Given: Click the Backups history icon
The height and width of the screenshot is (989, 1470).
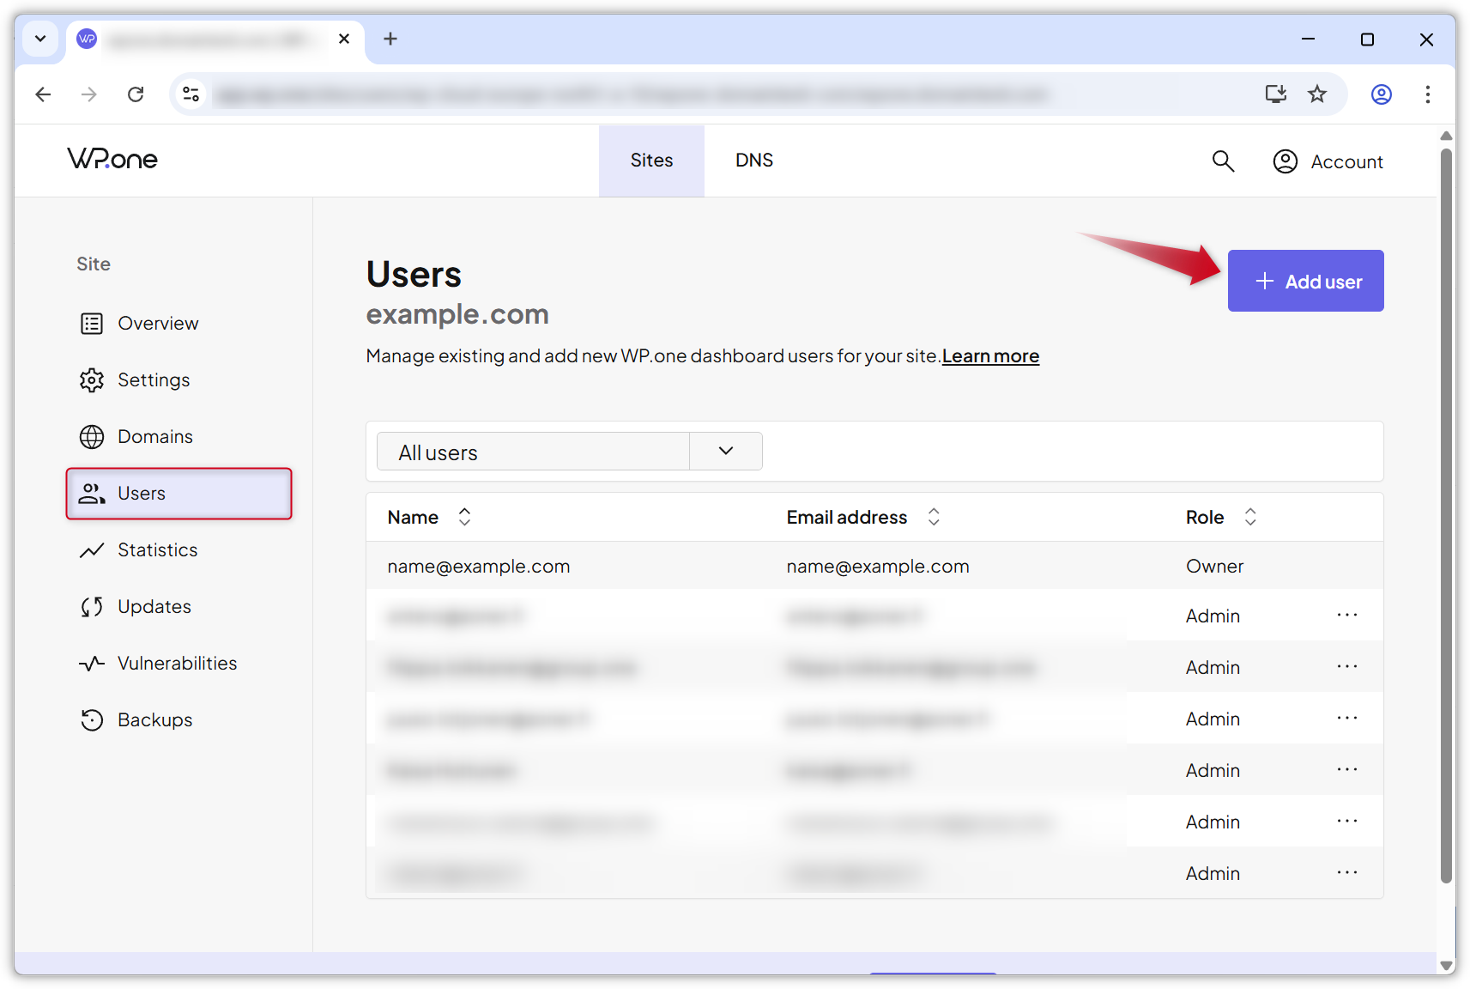Looking at the screenshot, I should pyautogui.click(x=92, y=719).
